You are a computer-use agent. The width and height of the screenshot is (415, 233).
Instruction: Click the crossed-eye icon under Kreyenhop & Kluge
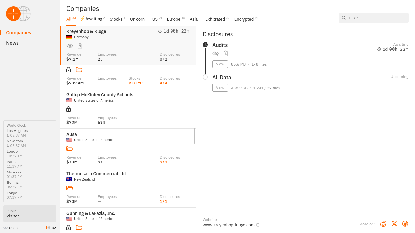coord(70,46)
